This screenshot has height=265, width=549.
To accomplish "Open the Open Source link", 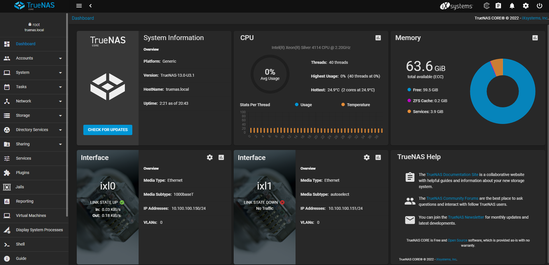I will [457, 240].
